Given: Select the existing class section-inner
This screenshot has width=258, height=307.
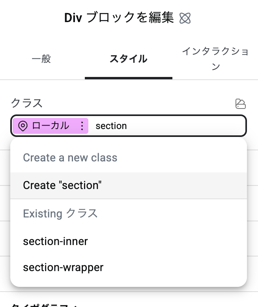Looking at the screenshot, I should [55, 241].
